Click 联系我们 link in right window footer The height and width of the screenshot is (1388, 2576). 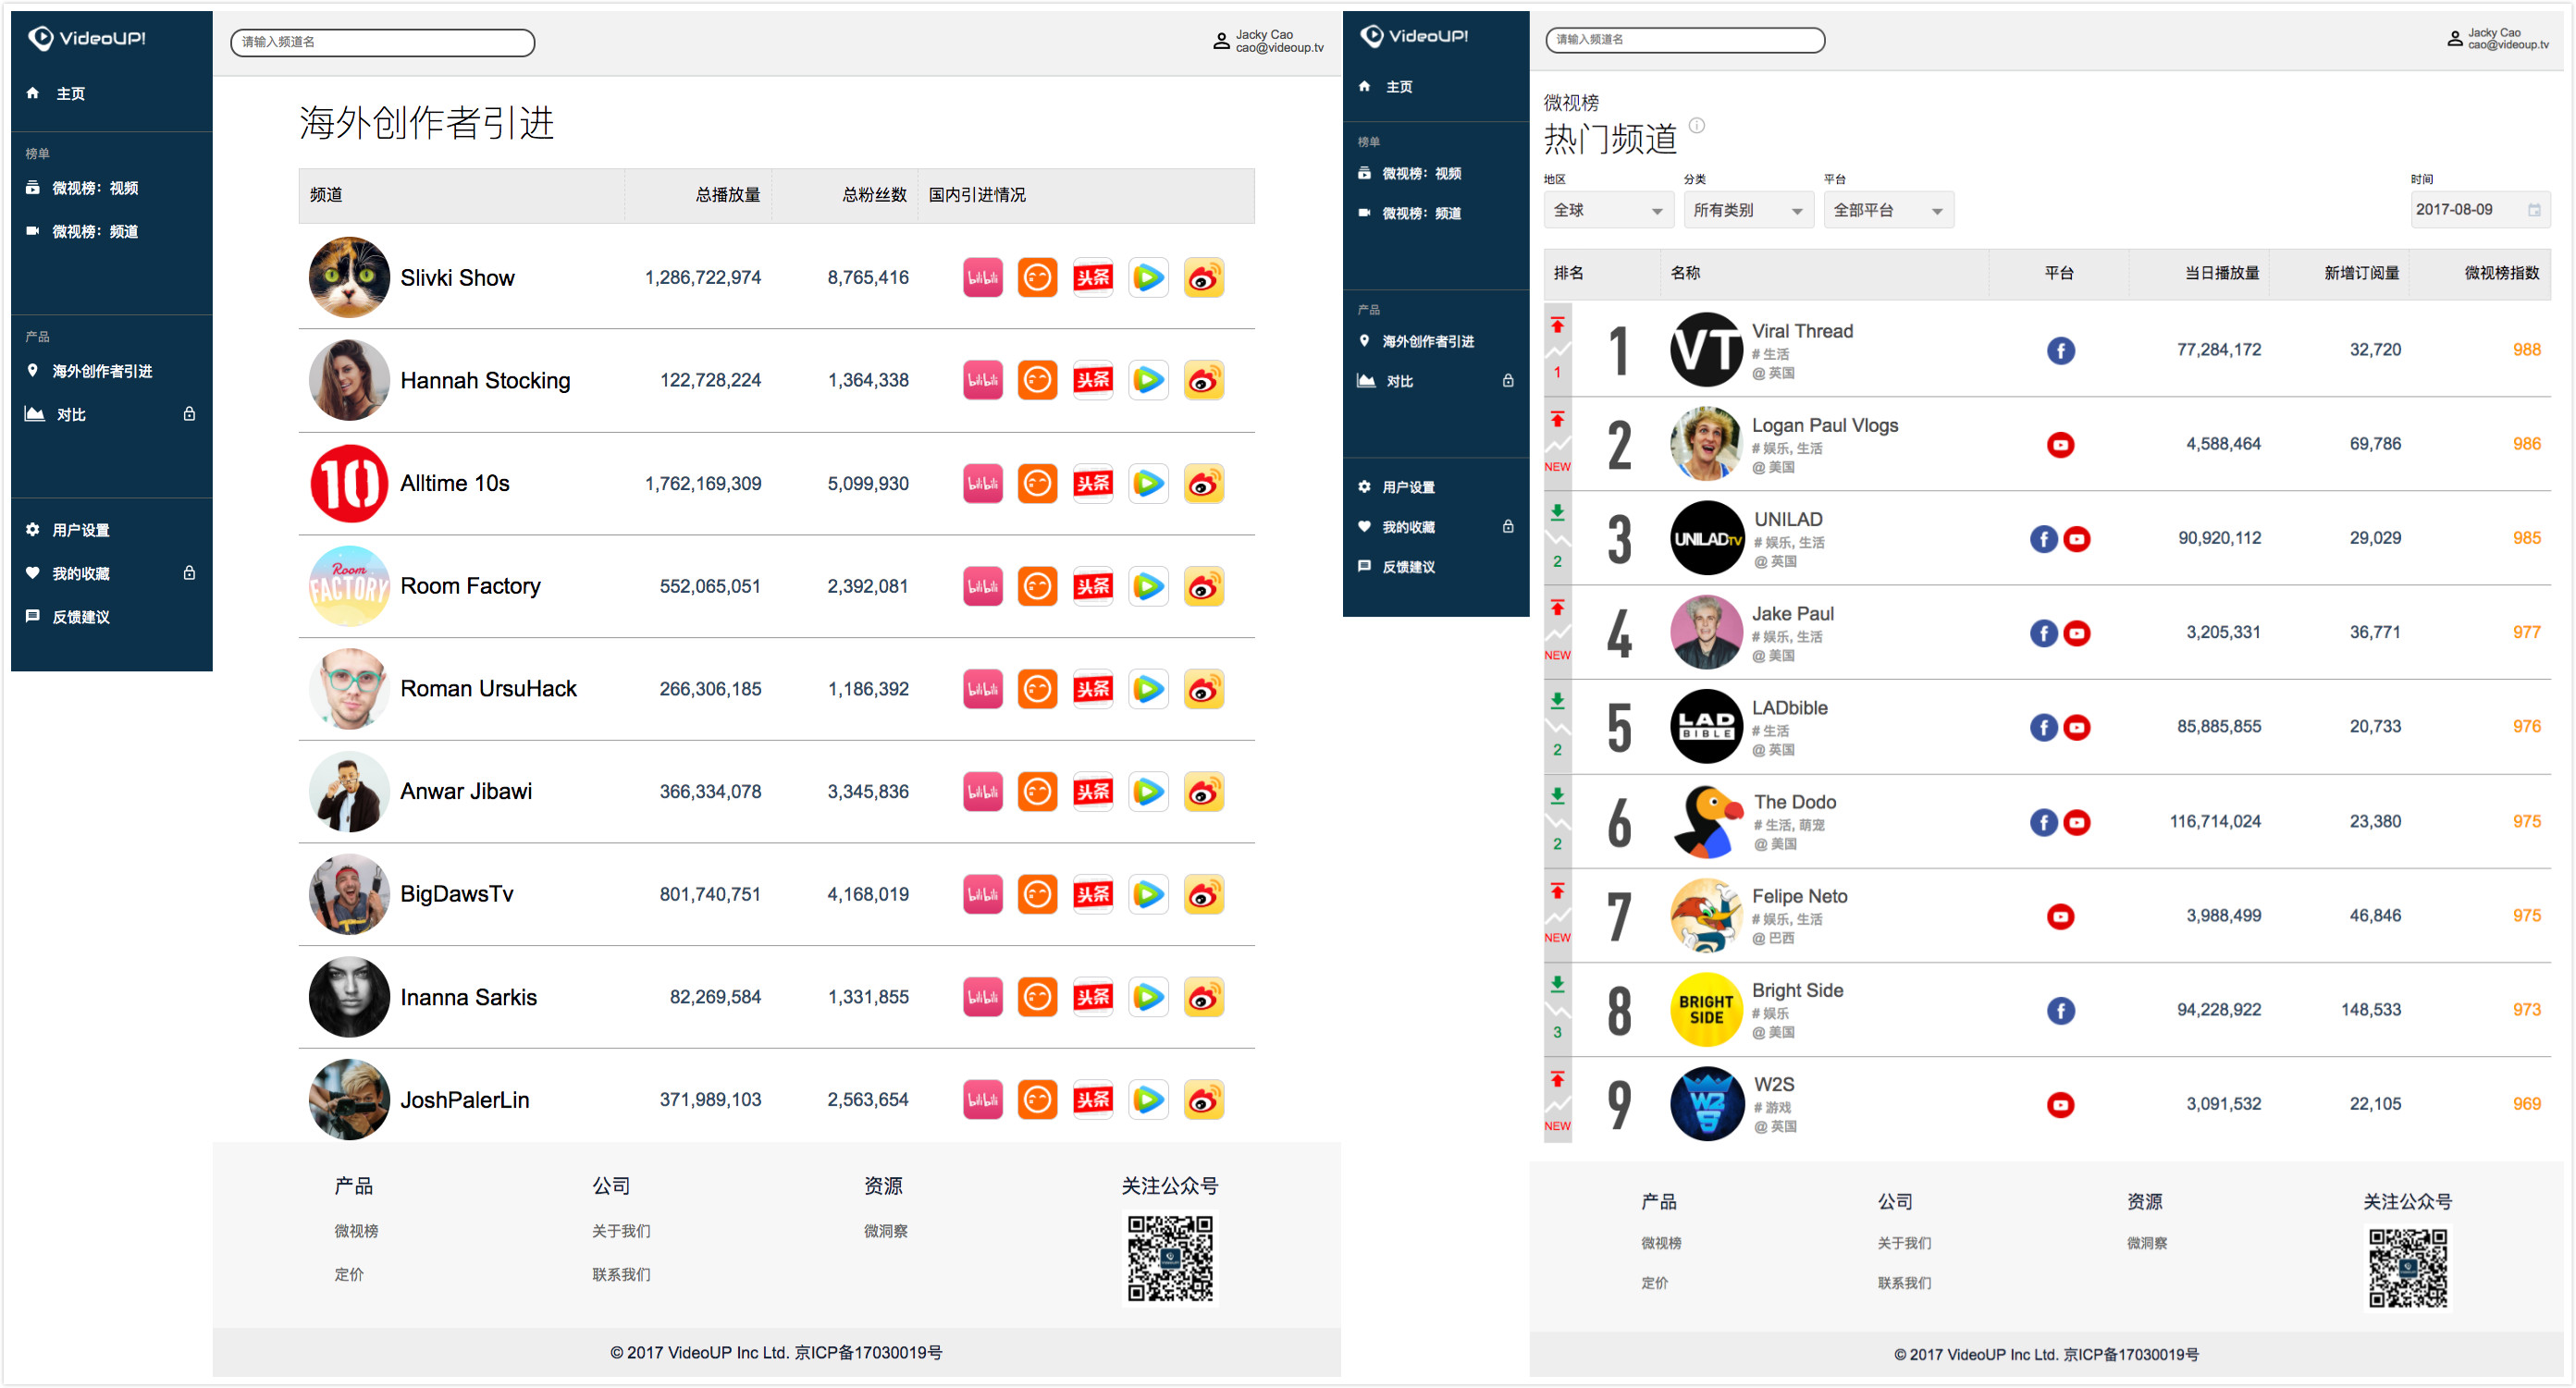(x=1904, y=1283)
